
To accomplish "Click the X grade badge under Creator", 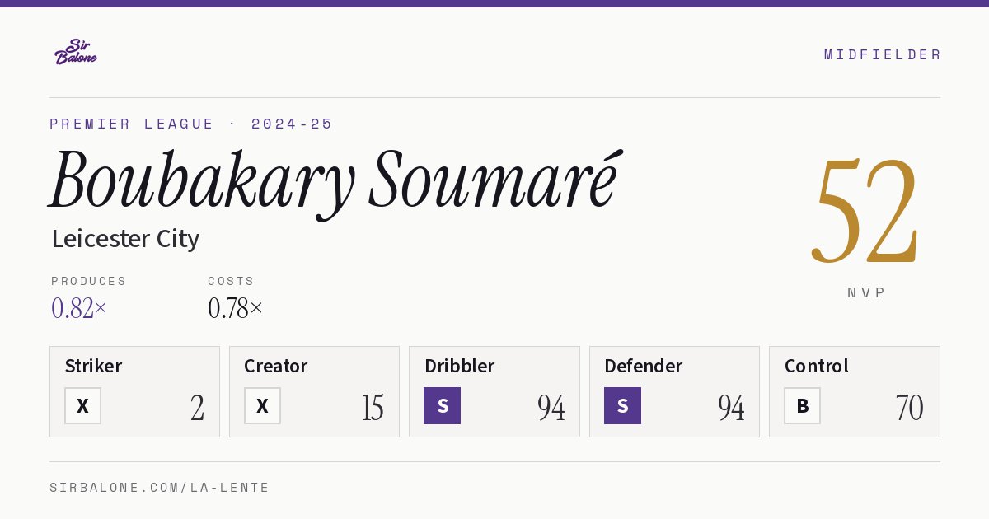I will tap(262, 406).
